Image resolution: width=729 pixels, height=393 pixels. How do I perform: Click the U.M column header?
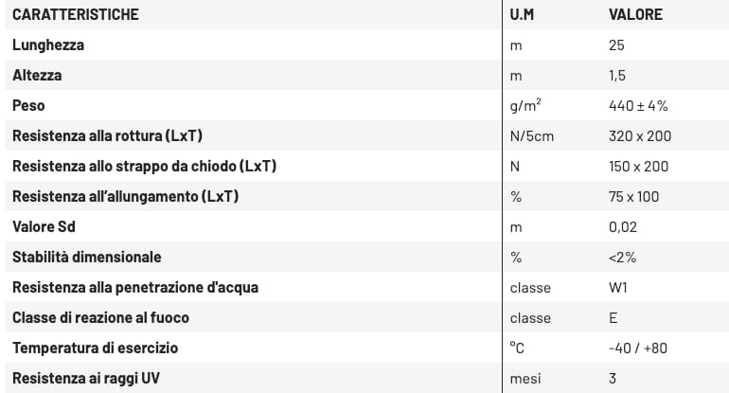point(523,15)
